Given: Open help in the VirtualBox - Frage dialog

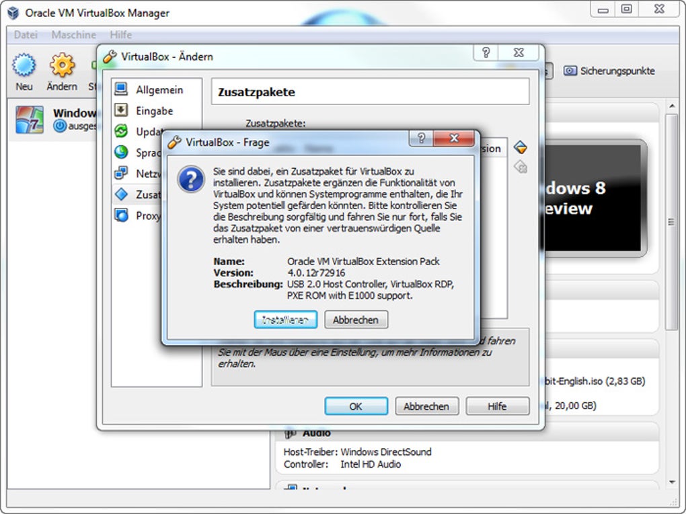Looking at the screenshot, I should (421, 139).
